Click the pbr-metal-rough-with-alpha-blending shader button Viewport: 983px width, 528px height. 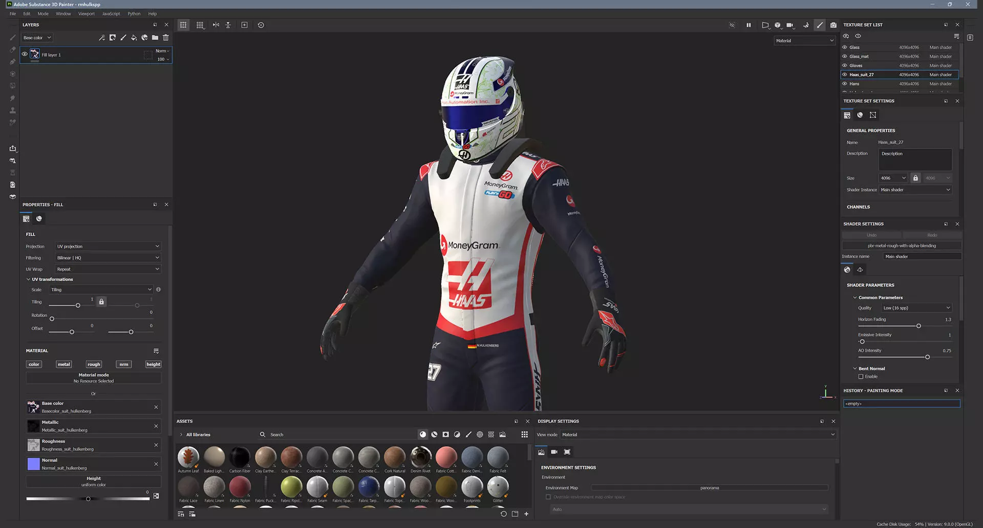902,245
